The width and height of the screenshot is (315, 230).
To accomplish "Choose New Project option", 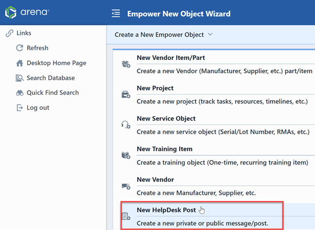I will pos(155,88).
